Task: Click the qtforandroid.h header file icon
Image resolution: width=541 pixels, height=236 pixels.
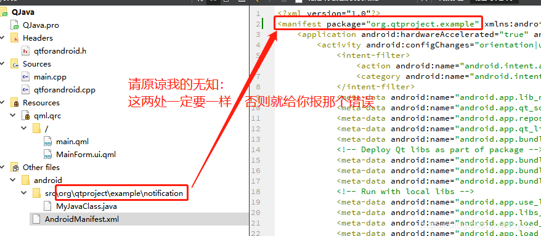Action: pyautogui.click(x=26, y=51)
